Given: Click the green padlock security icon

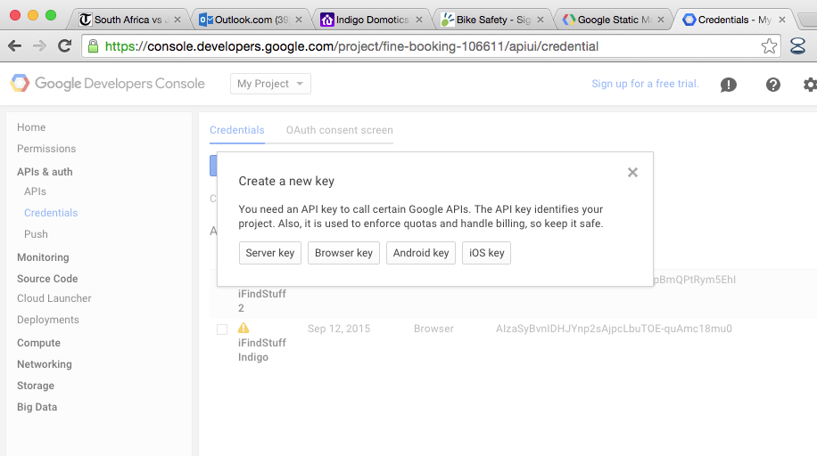Looking at the screenshot, I should pos(94,46).
